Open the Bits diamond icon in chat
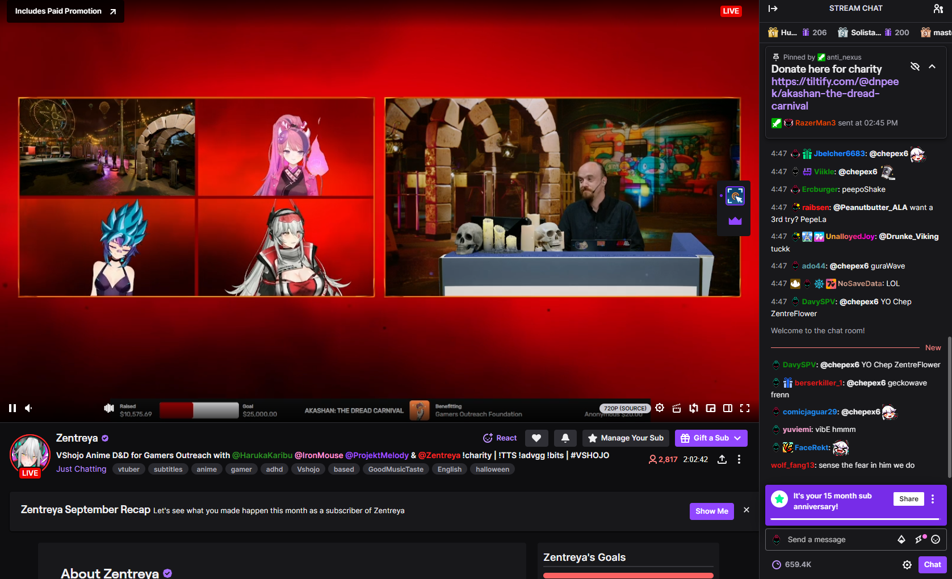This screenshot has width=952, height=579. (x=901, y=539)
